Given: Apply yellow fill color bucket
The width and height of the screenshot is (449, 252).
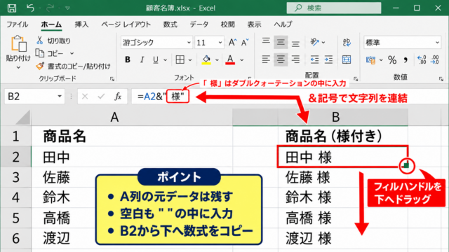Looking at the screenshot, I should point(206,59).
